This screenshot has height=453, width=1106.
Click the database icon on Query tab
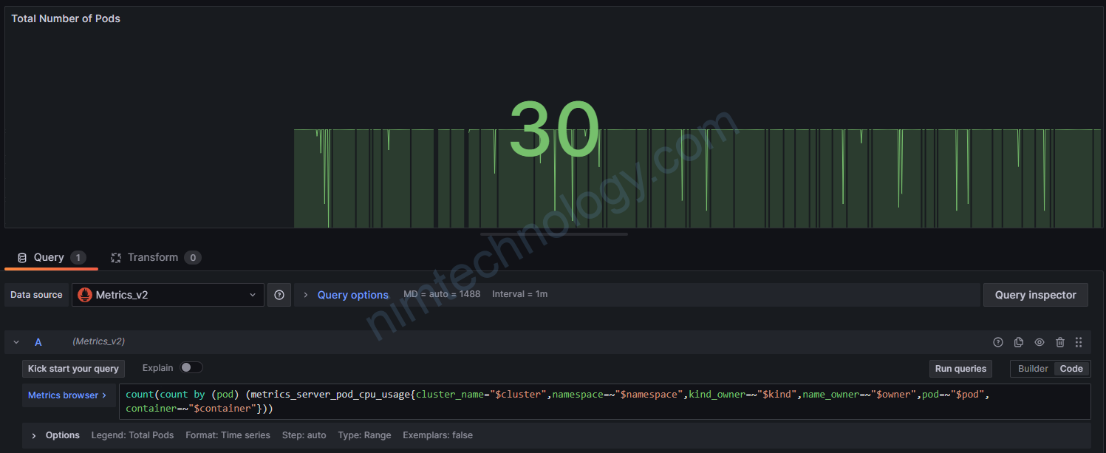pos(22,258)
